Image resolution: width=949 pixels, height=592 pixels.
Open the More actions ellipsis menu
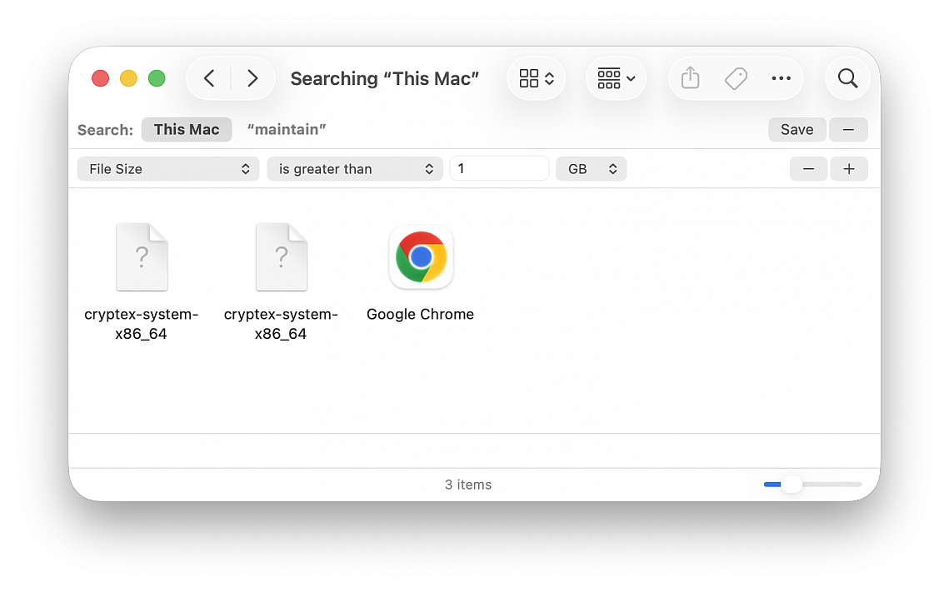(x=781, y=78)
